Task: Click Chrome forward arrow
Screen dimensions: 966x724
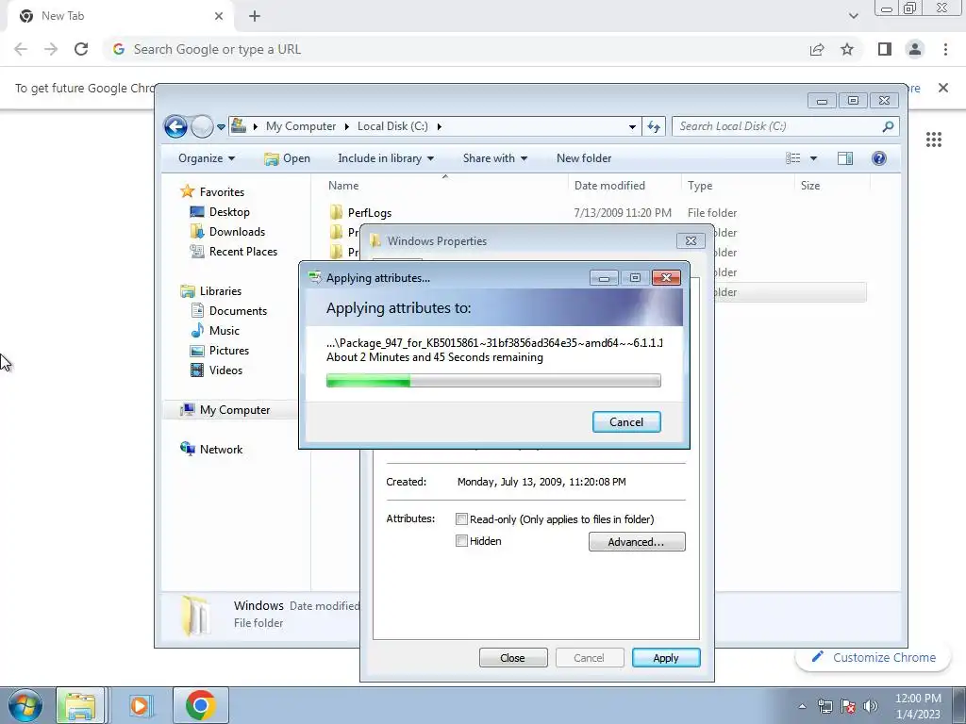Action: pos(51,49)
